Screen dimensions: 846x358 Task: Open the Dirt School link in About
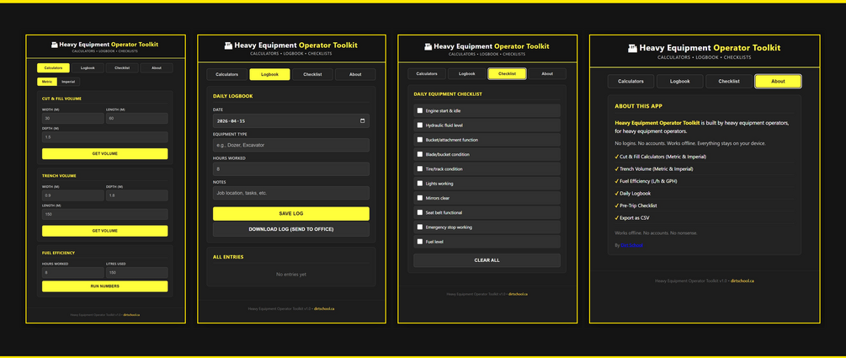(631, 245)
